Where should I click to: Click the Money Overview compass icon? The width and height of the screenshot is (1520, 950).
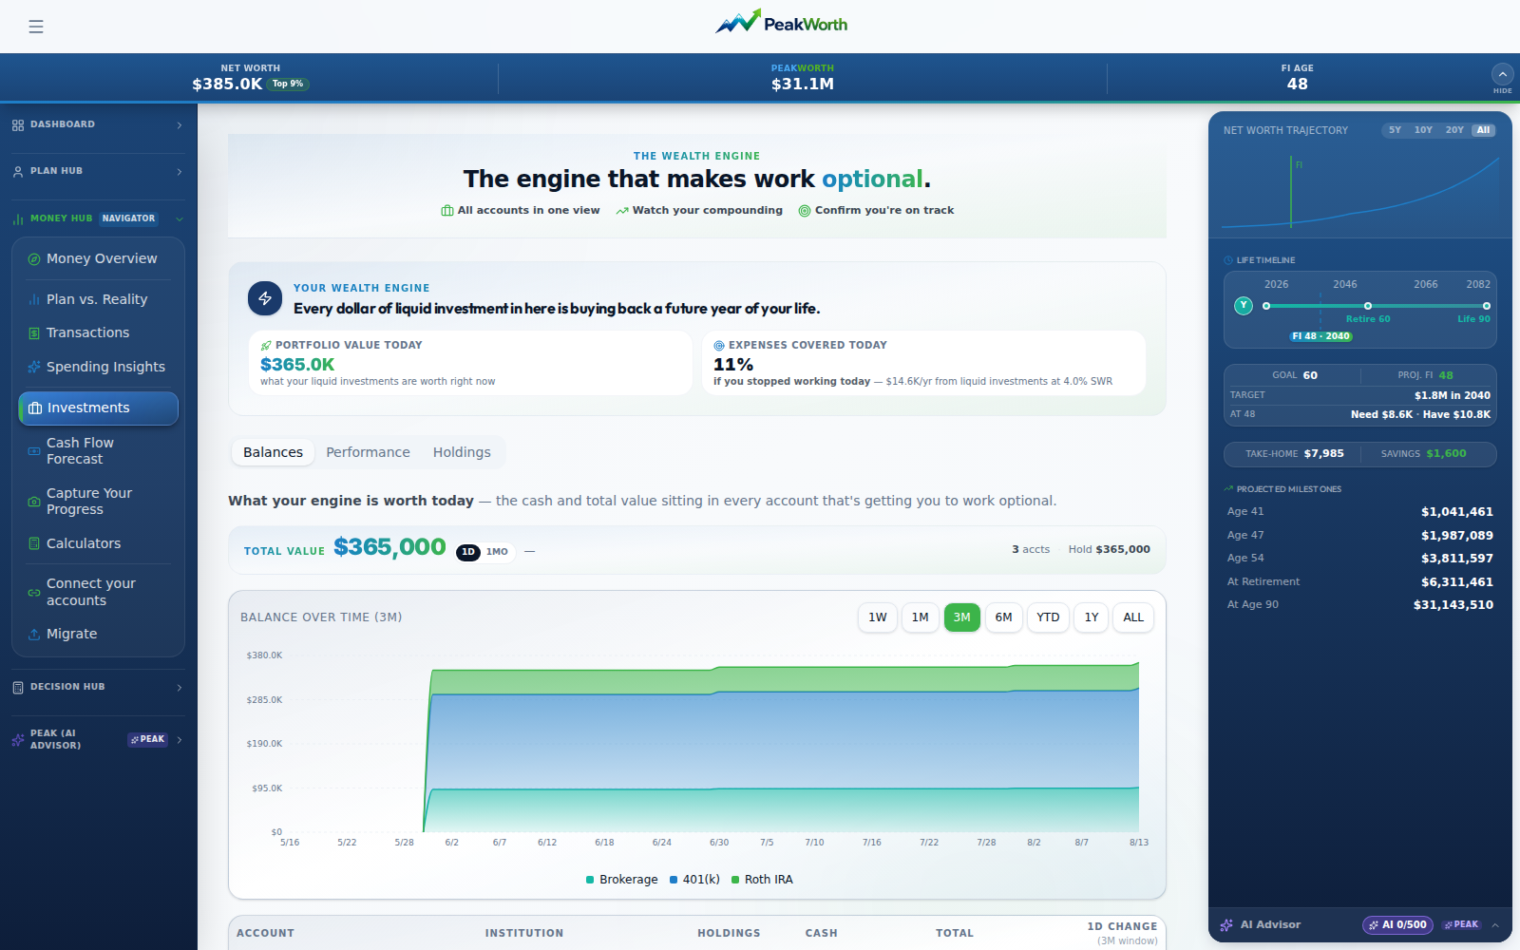coord(34,259)
